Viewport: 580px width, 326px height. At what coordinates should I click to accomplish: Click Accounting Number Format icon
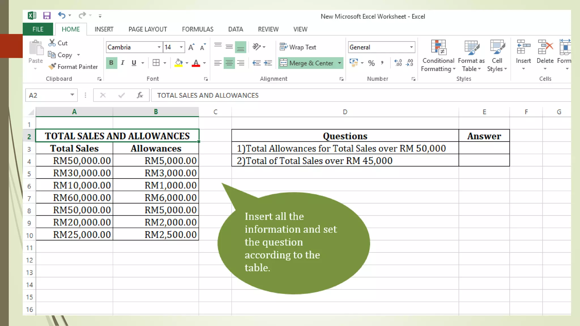pyautogui.click(x=354, y=63)
